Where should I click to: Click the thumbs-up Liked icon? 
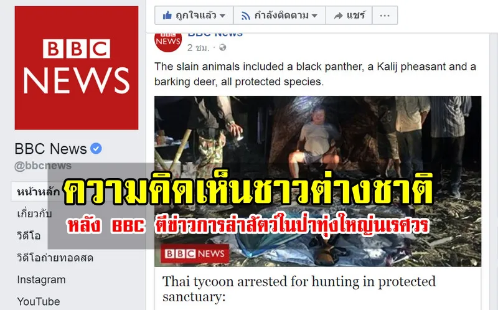coord(167,15)
